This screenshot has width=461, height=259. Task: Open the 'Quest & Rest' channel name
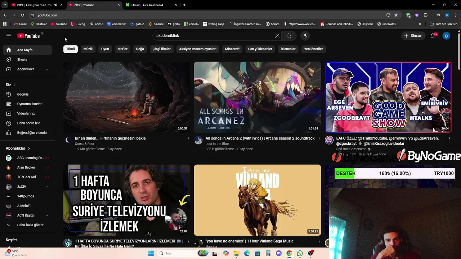84,144
